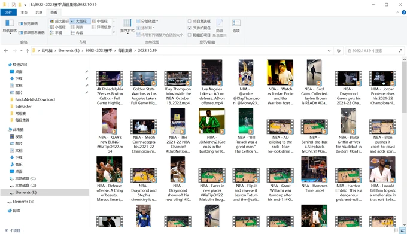407x234 pixels.
Task: Select the NBA - KLAY's new BLING! video
Action: 110,130
